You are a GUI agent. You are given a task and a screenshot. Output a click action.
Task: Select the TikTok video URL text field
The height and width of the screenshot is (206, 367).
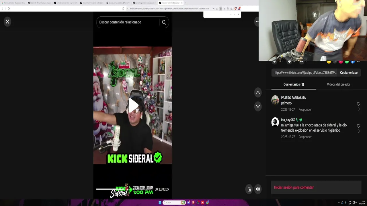pos(305,73)
